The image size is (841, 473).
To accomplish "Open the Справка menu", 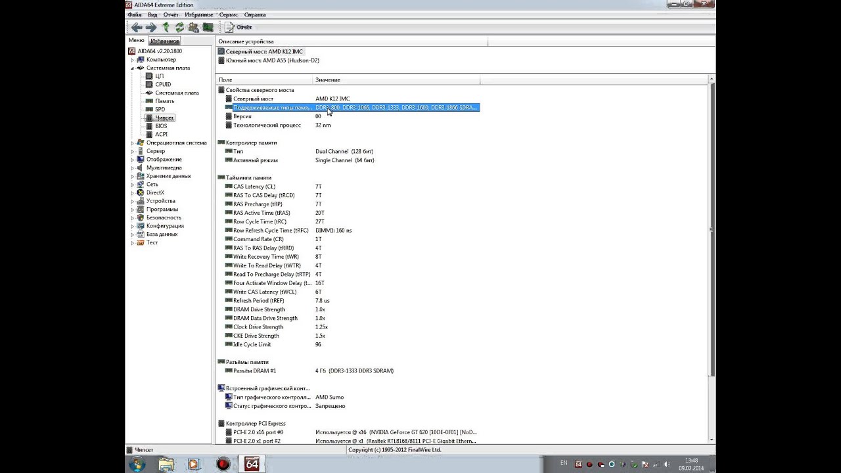I will [255, 14].
